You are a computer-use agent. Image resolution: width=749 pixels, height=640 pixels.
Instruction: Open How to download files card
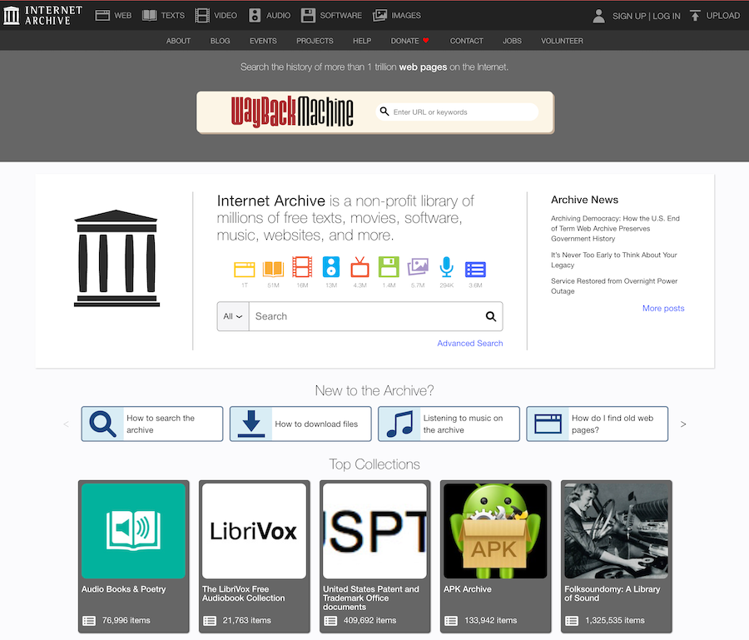[300, 424]
